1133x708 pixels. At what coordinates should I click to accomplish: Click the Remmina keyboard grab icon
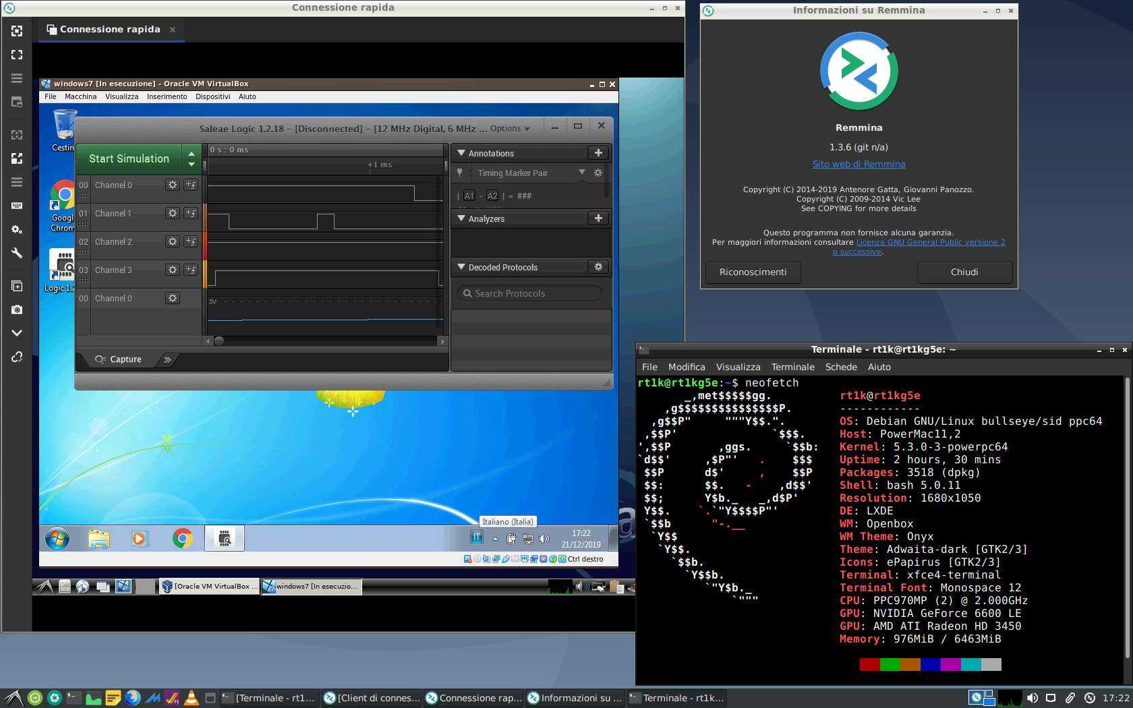tap(17, 206)
